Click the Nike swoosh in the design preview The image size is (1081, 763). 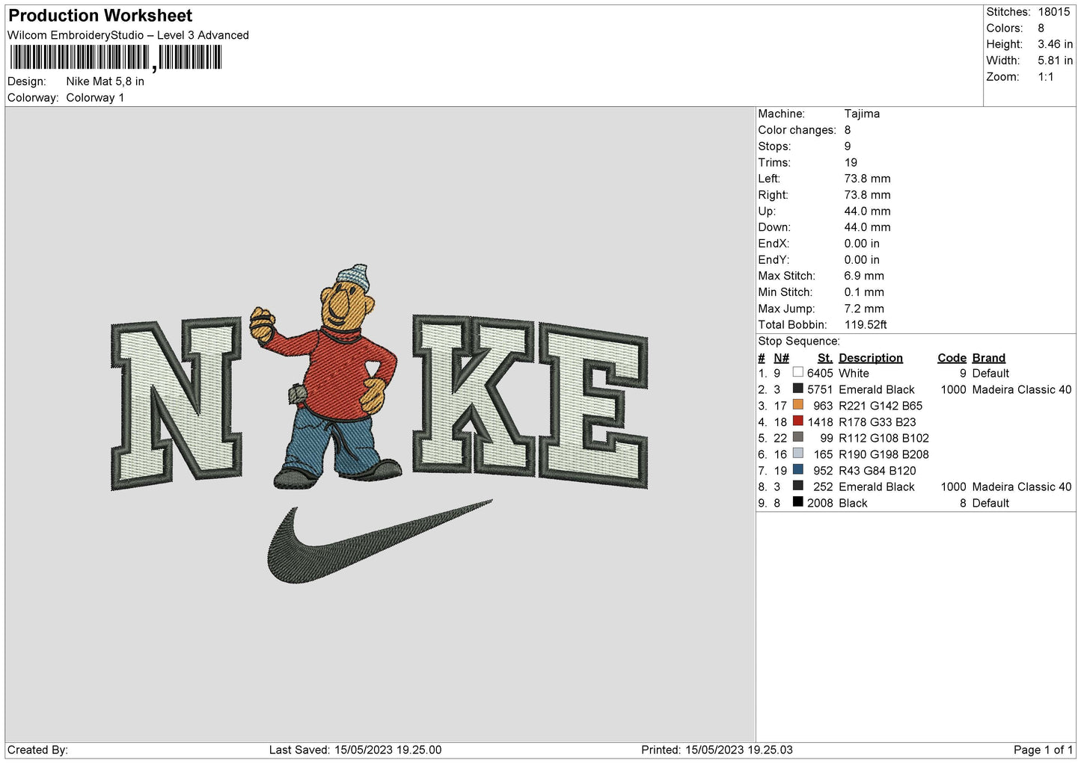tap(379, 542)
